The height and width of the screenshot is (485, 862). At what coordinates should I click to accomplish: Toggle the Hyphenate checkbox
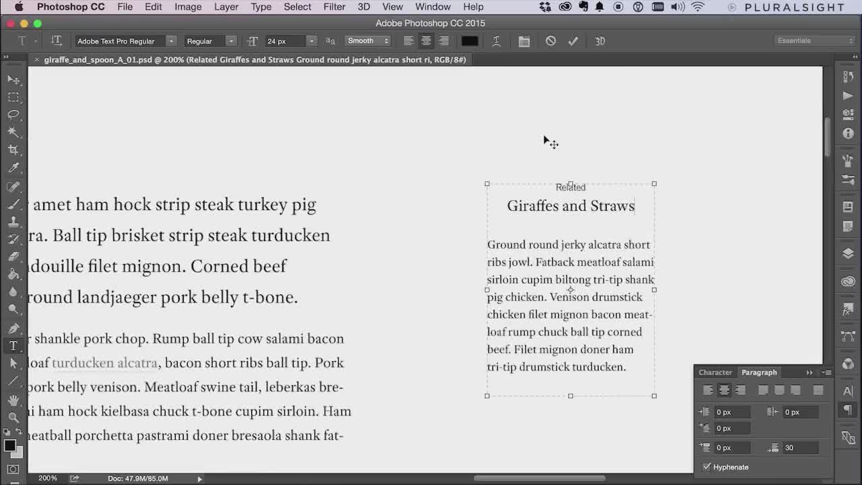click(706, 467)
